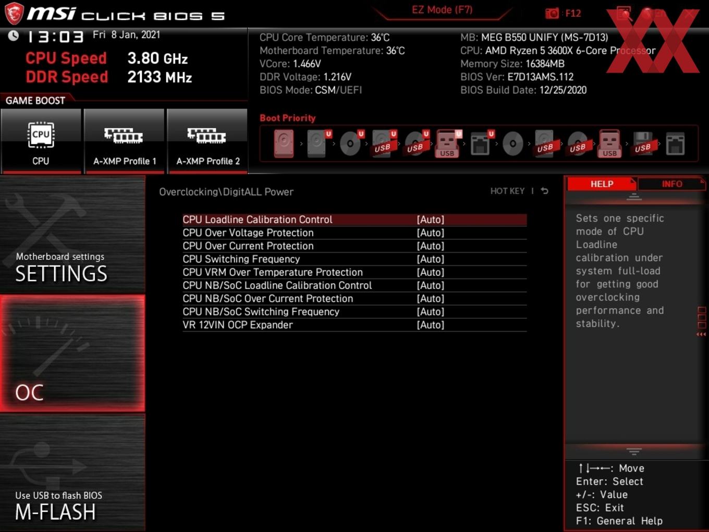The image size is (709, 532).
Task: Click the BIOS Build Date: 12/25/2020 text
Action: pos(523,90)
